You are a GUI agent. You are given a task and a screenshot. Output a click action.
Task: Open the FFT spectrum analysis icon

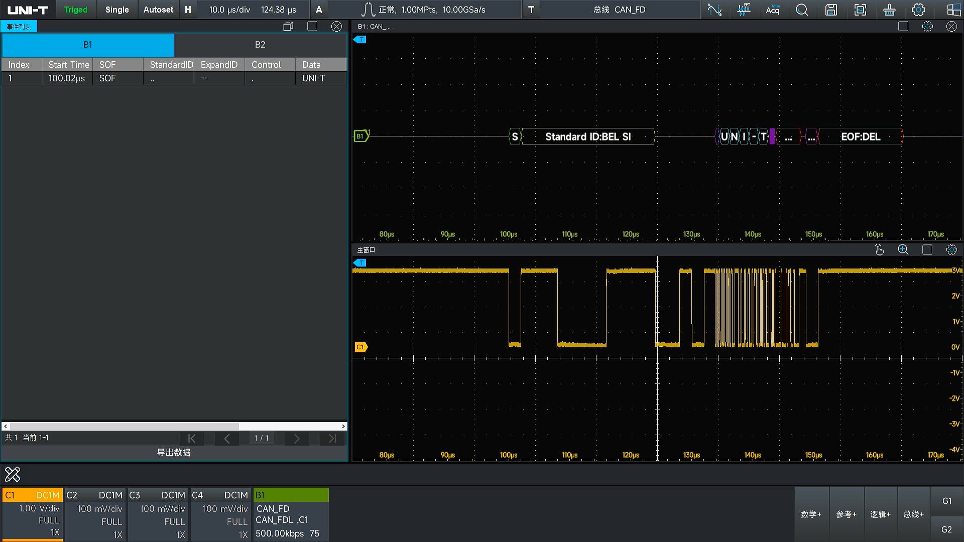click(744, 10)
